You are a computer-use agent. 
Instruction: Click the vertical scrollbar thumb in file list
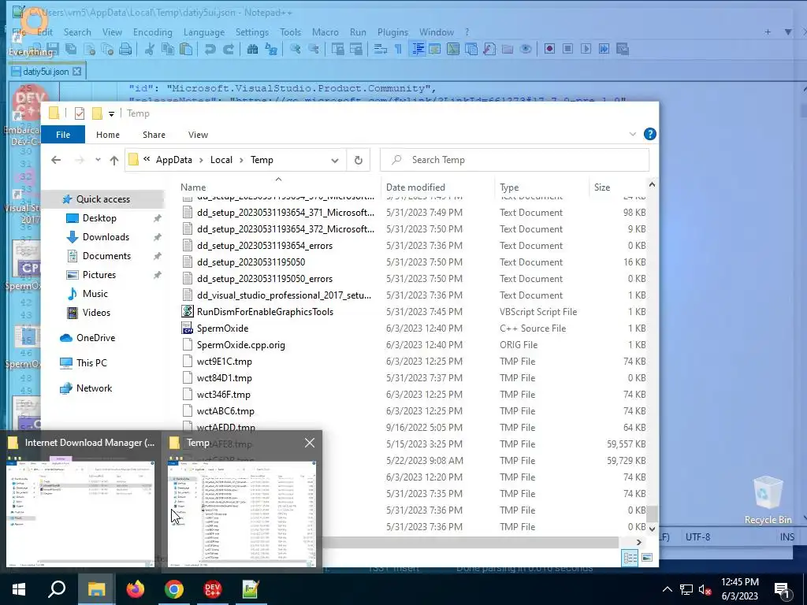point(652,513)
